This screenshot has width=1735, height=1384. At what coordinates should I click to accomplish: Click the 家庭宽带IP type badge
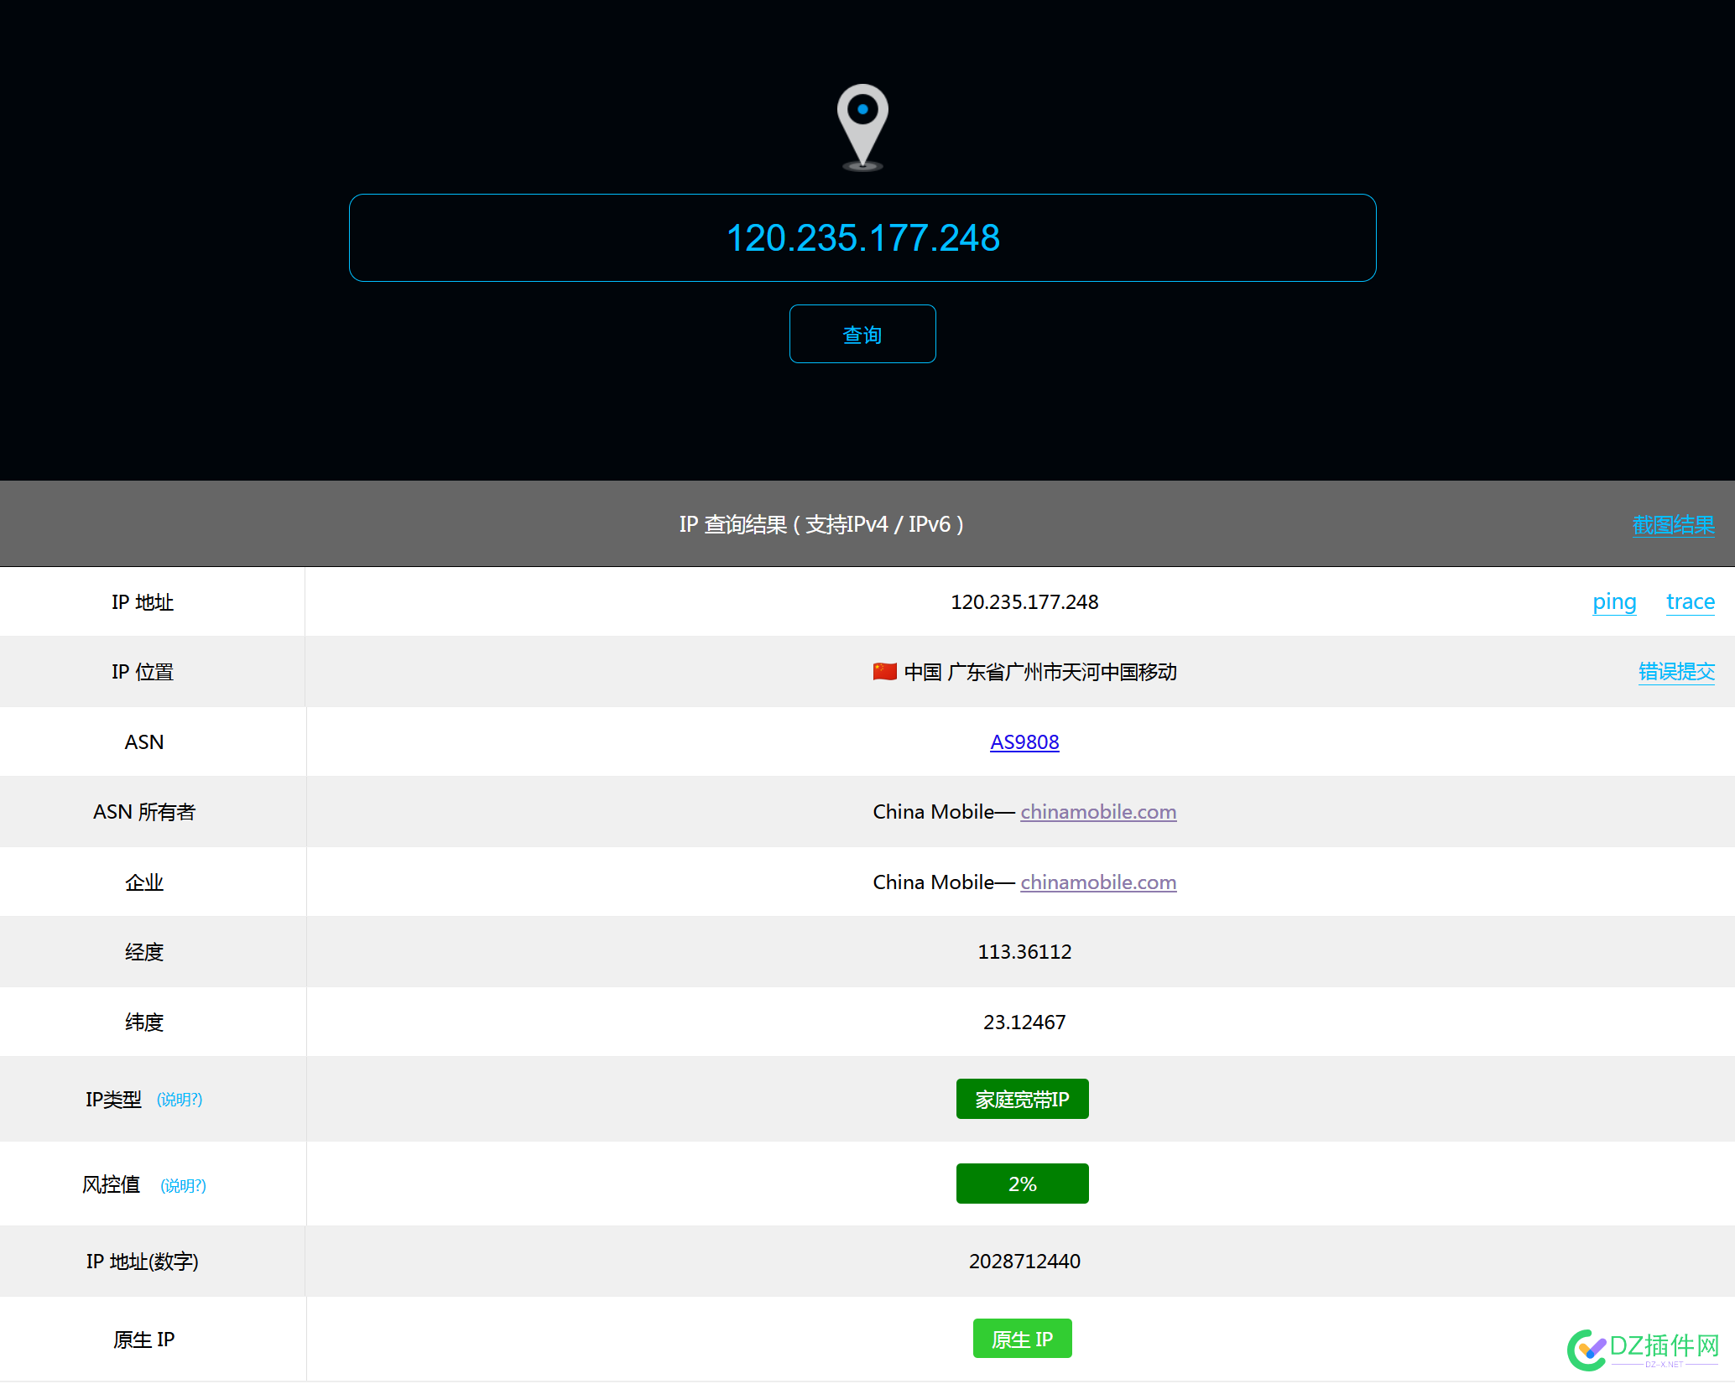tap(1022, 1099)
